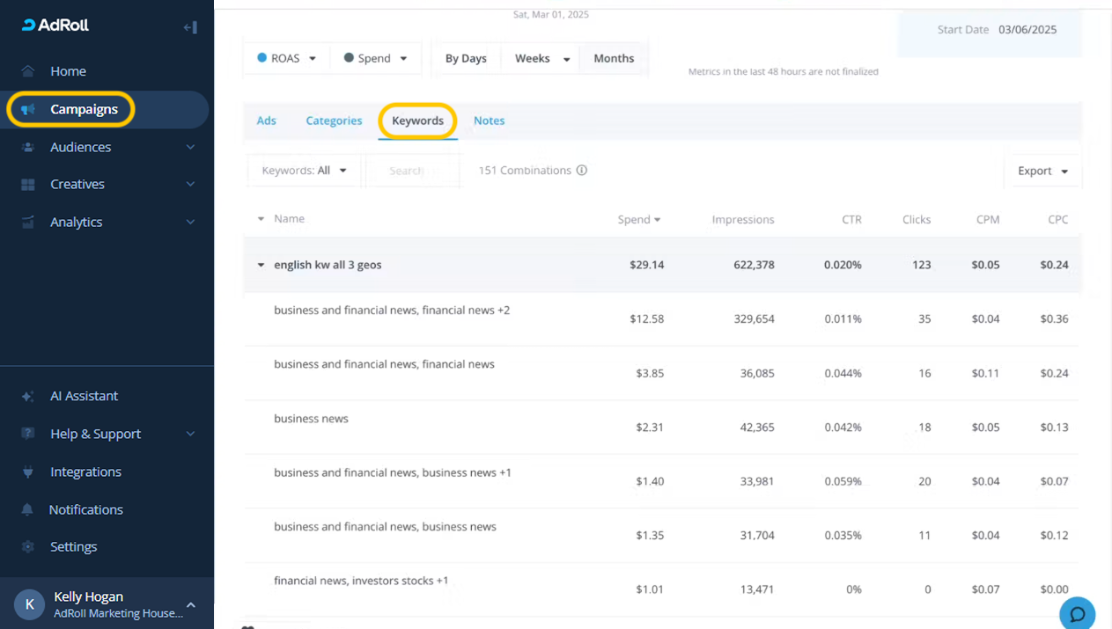1112x629 pixels.
Task: Open the ROAS metric dropdown
Action: [286, 59]
